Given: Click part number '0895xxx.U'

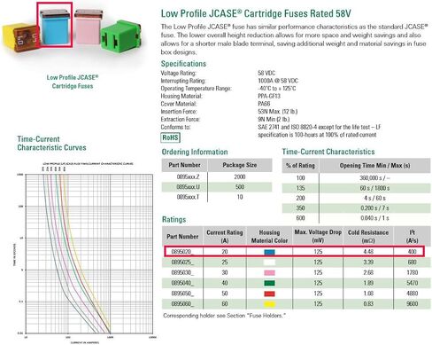Looking at the screenshot, I should (188, 187).
